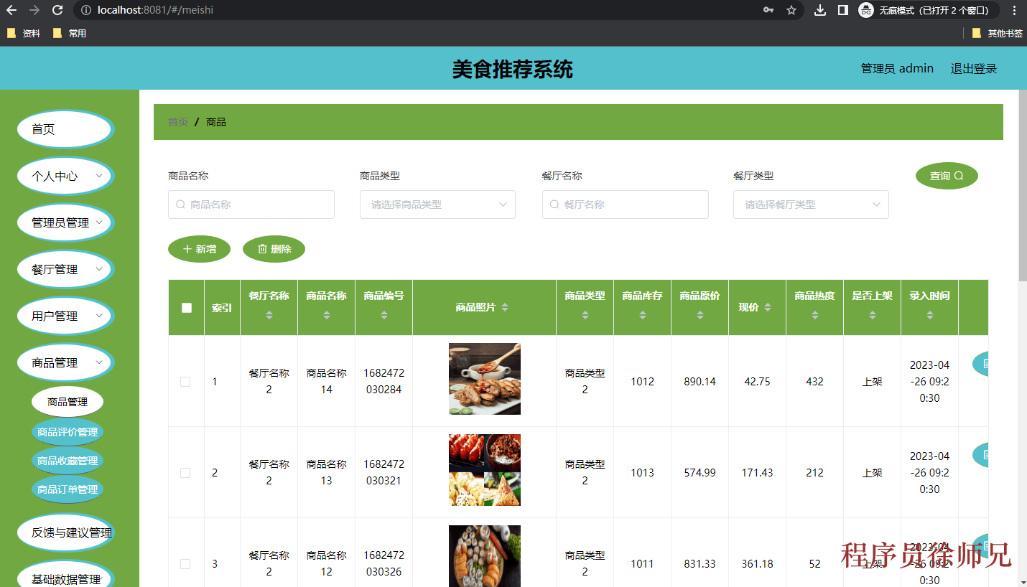
Task: Click the plus icon on the 新增 button
Action: coord(188,248)
